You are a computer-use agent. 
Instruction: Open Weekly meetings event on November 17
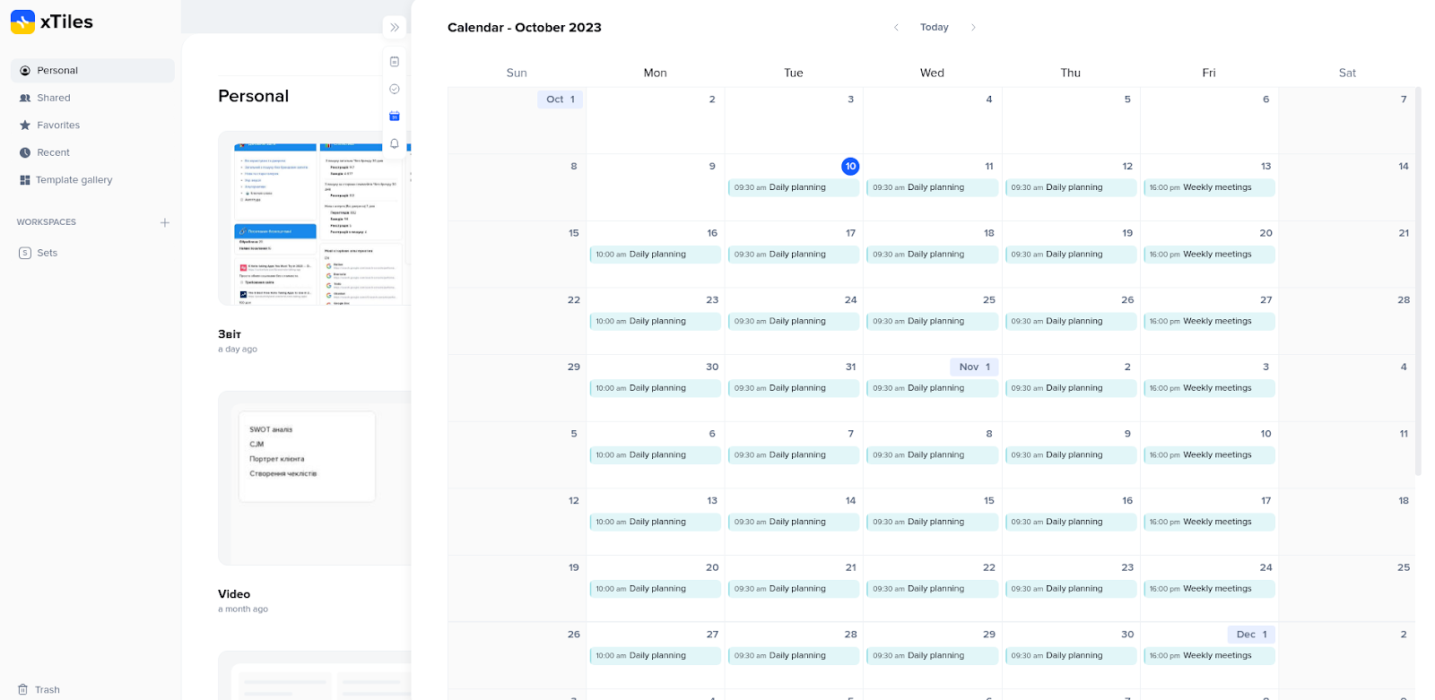point(1209,522)
